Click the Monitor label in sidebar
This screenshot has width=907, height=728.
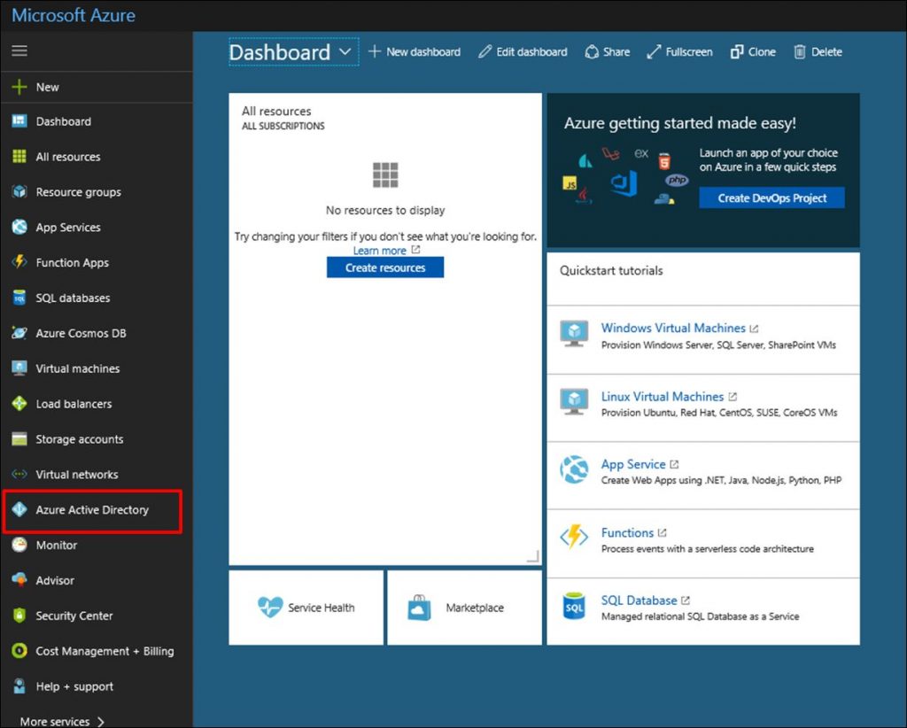point(57,545)
